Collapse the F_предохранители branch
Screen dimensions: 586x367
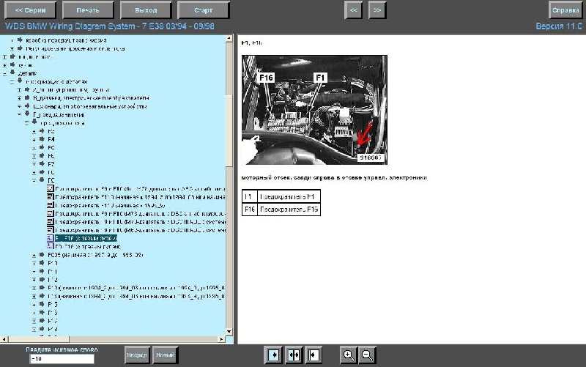[20, 115]
